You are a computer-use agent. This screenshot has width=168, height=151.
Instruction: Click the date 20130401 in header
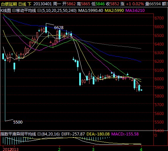[x=43, y=4]
